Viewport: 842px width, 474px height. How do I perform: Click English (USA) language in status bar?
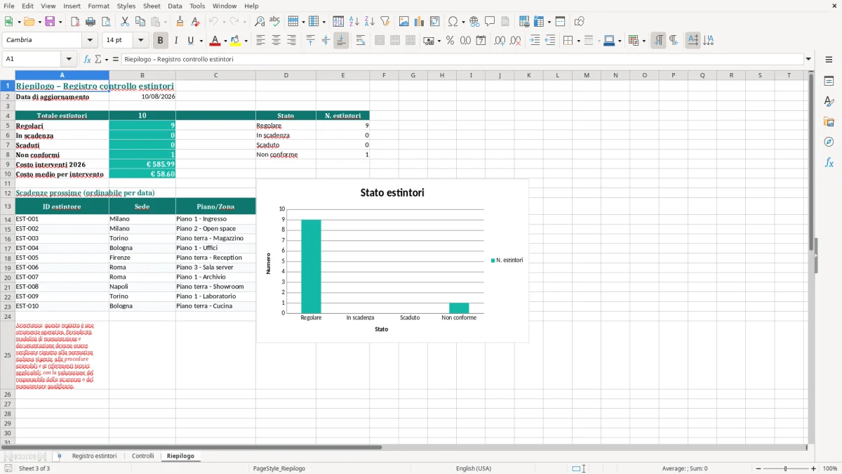tap(474, 468)
